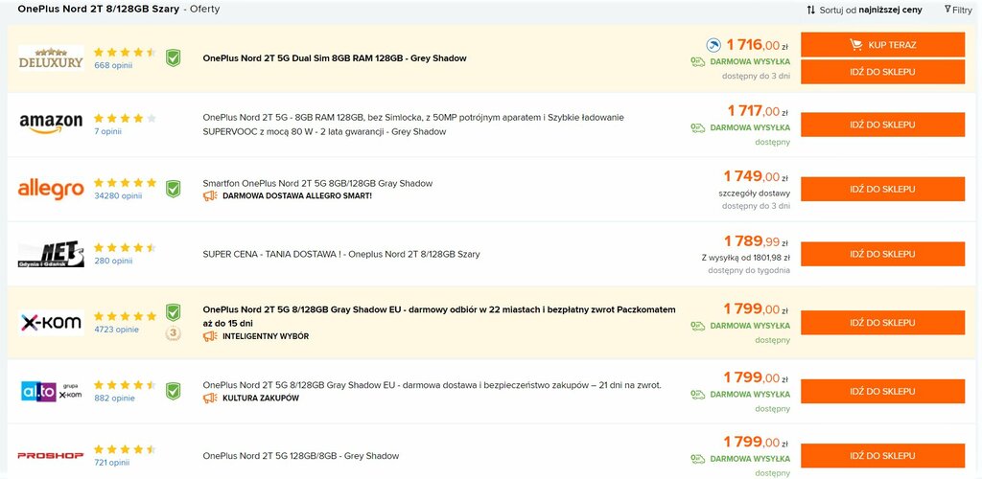The image size is (982, 479).
Task: Open the 668 opinii reviews link
Action: point(113,65)
